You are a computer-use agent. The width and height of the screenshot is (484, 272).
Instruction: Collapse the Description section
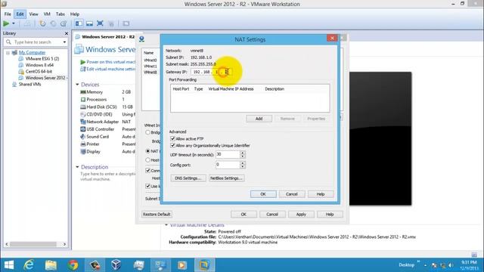tap(77, 167)
